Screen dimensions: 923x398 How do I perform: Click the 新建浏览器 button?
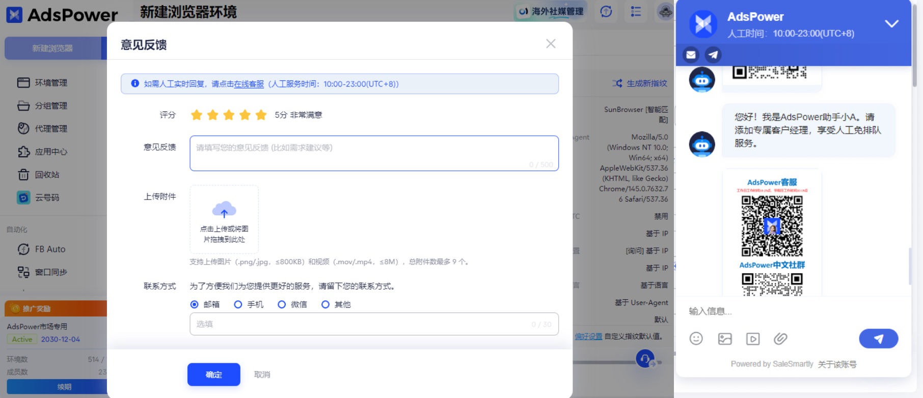tap(53, 48)
